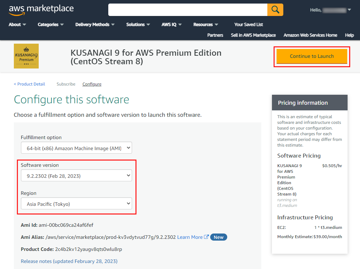This screenshot has width=360, height=269.
Task: Go to the Partners page
Action: pyautogui.click(x=215, y=35)
